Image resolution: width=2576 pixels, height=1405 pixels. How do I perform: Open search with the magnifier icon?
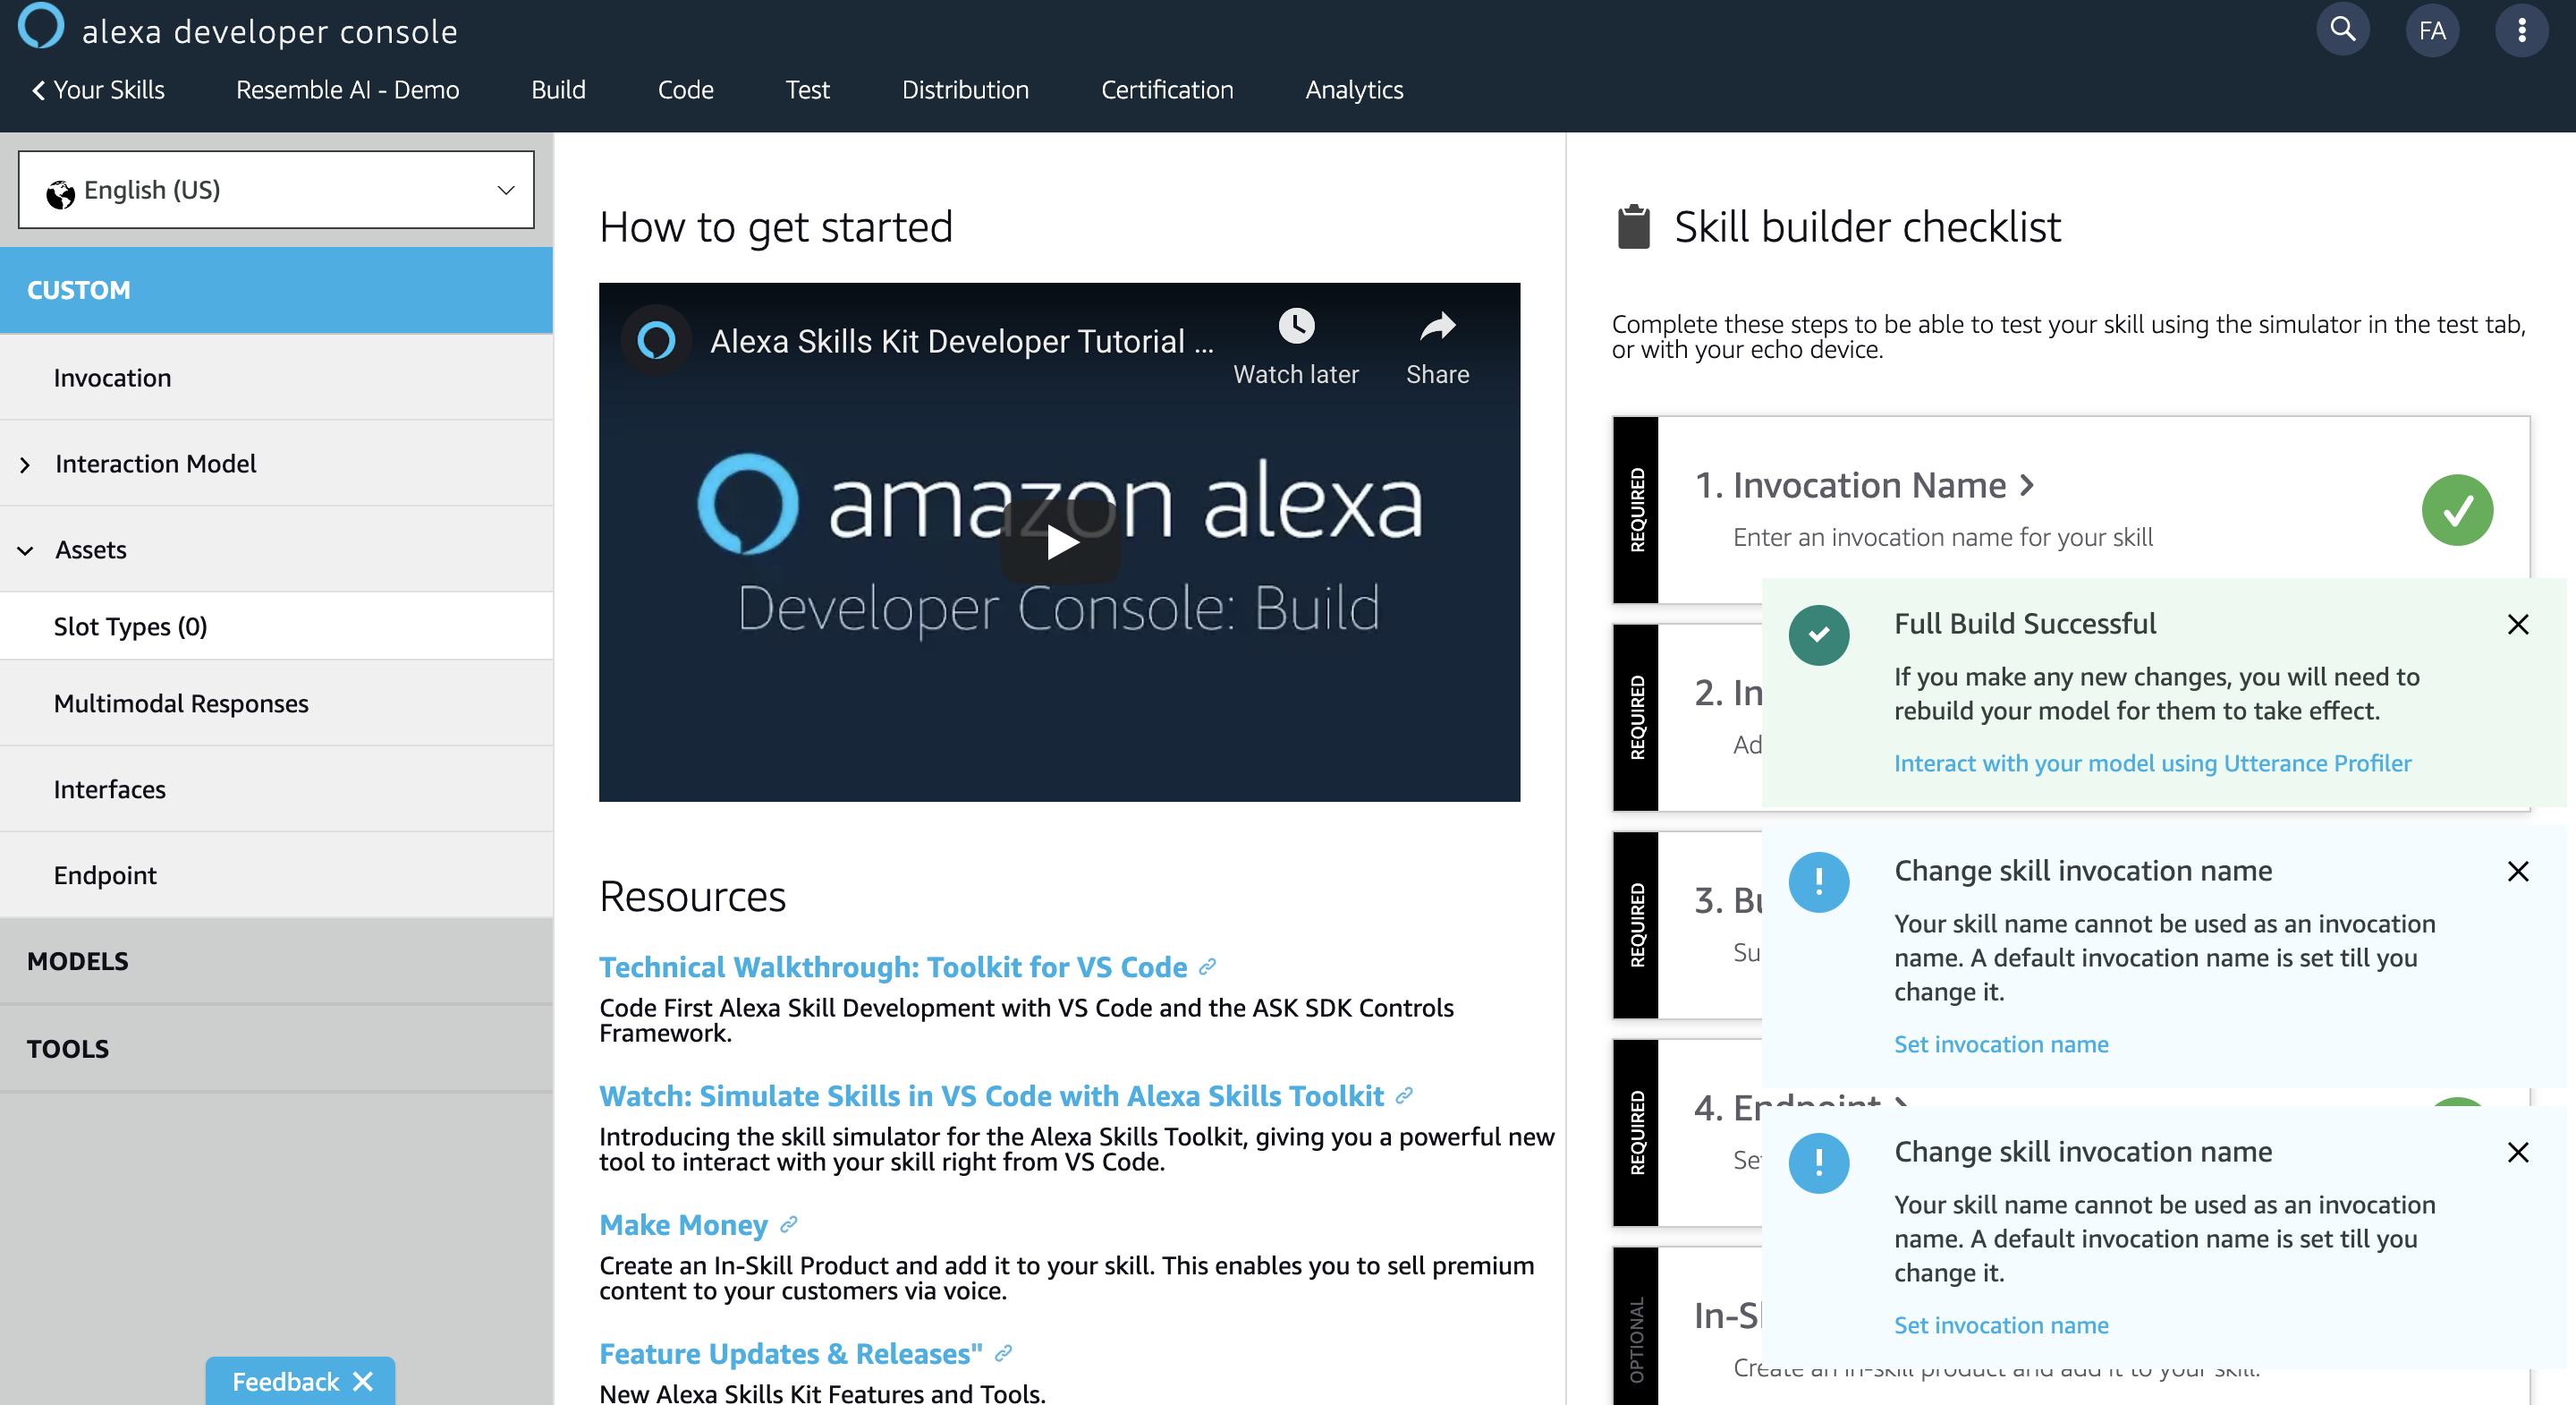pos(2343,30)
